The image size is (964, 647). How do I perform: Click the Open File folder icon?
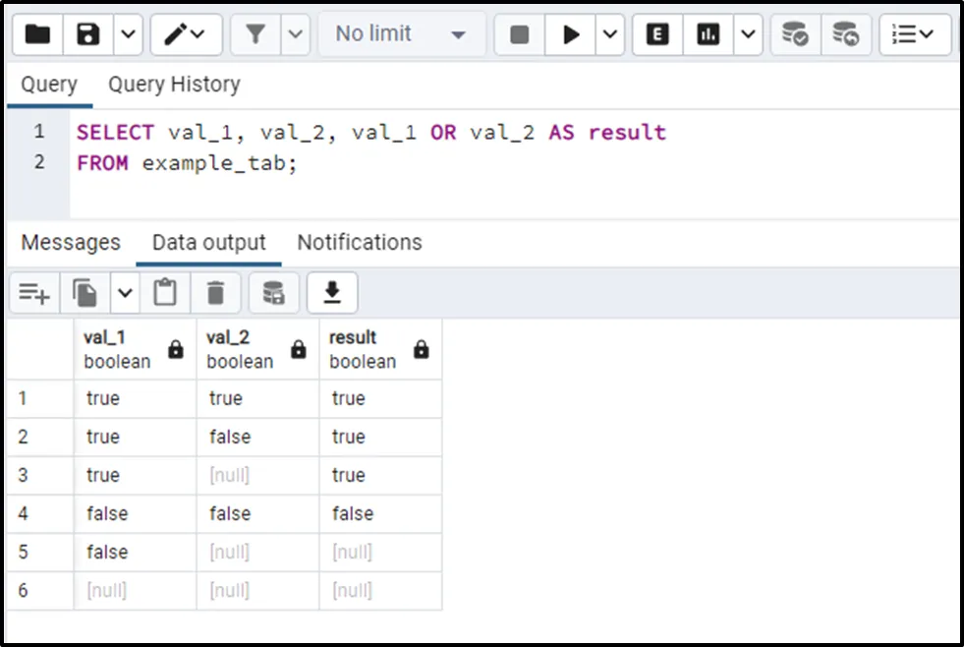[x=37, y=34]
